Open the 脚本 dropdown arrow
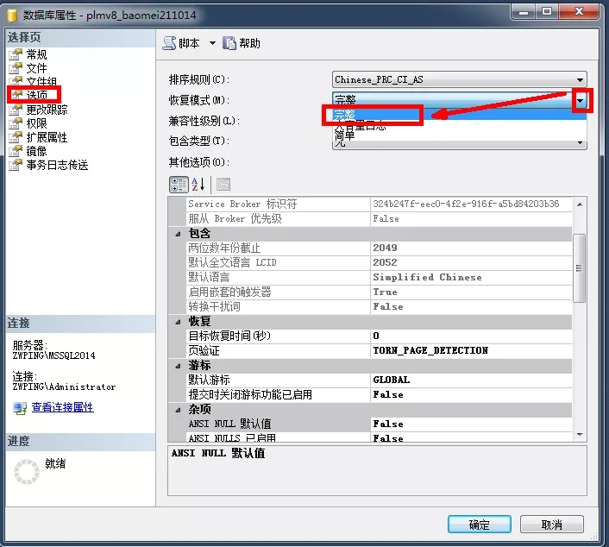This screenshot has width=609, height=547. pos(212,43)
